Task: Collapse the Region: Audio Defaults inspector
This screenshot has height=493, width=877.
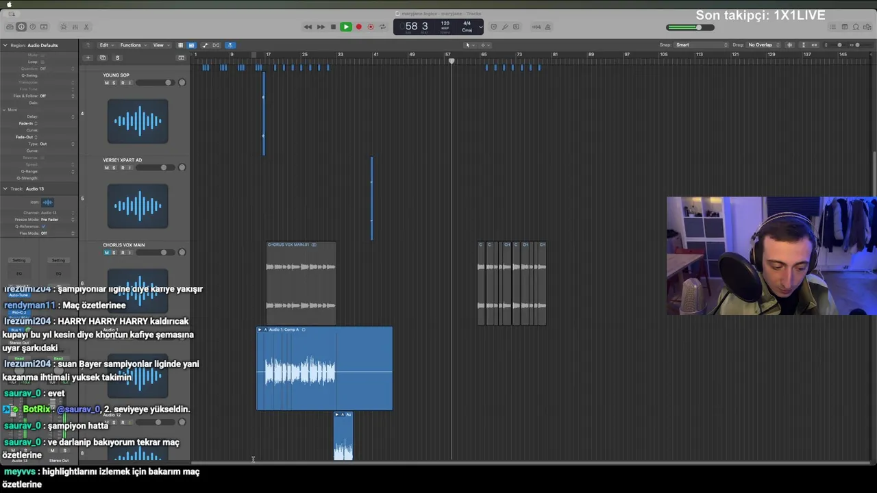Action: pos(5,45)
